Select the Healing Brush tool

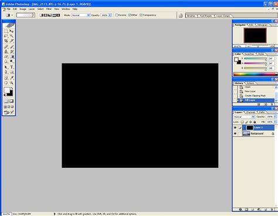click(x=6, y=47)
